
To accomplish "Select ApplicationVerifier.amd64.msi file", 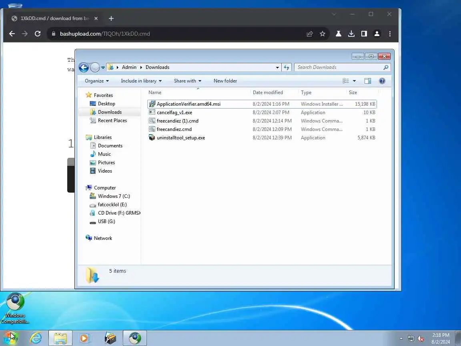I will coord(262,104).
